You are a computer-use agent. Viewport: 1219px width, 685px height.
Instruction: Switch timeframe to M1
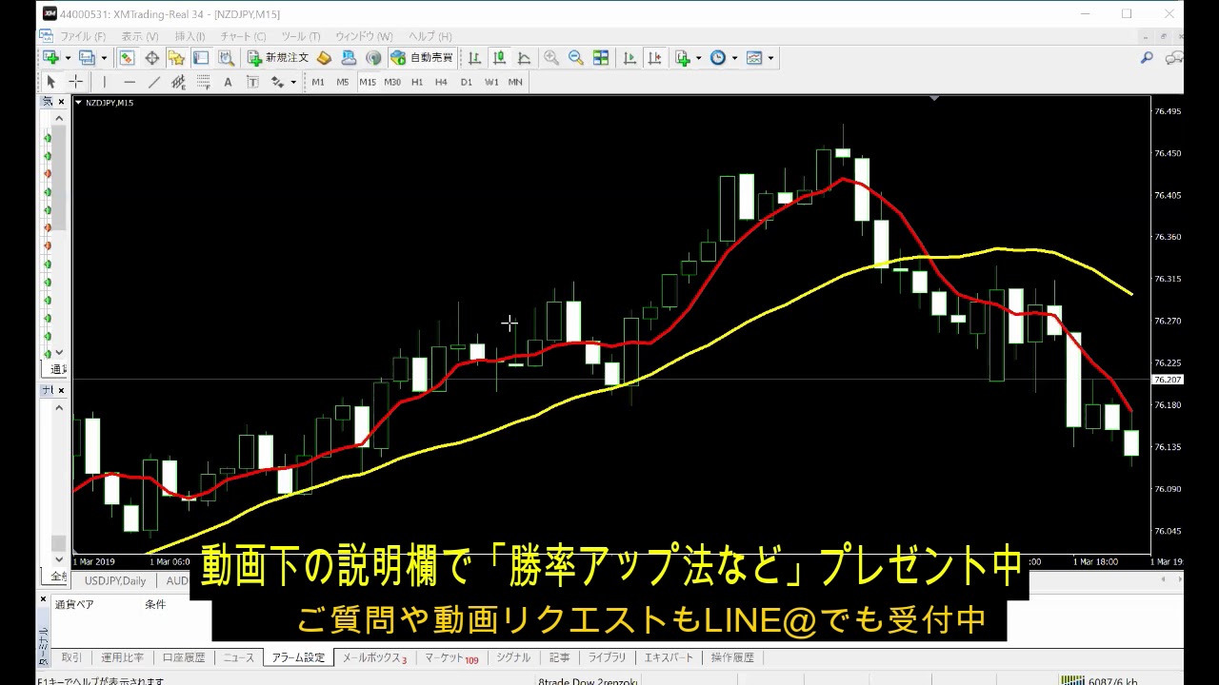click(x=318, y=82)
